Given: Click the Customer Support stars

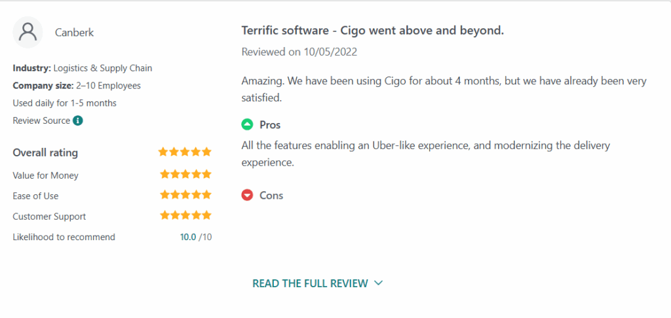Looking at the screenshot, I should click(185, 215).
